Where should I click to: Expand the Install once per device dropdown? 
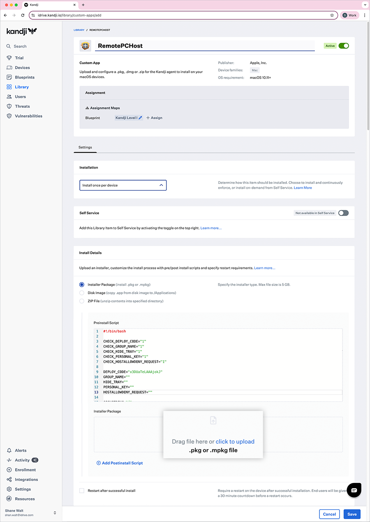123,186
